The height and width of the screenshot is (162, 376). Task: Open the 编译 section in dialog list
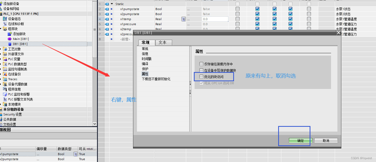tap(145, 64)
